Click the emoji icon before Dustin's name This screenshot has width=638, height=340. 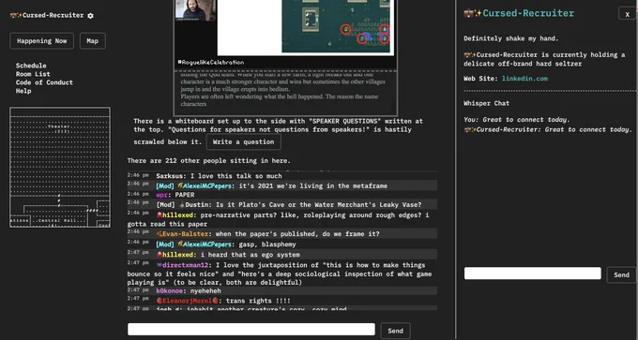pyautogui.click(x=181, y=205)
